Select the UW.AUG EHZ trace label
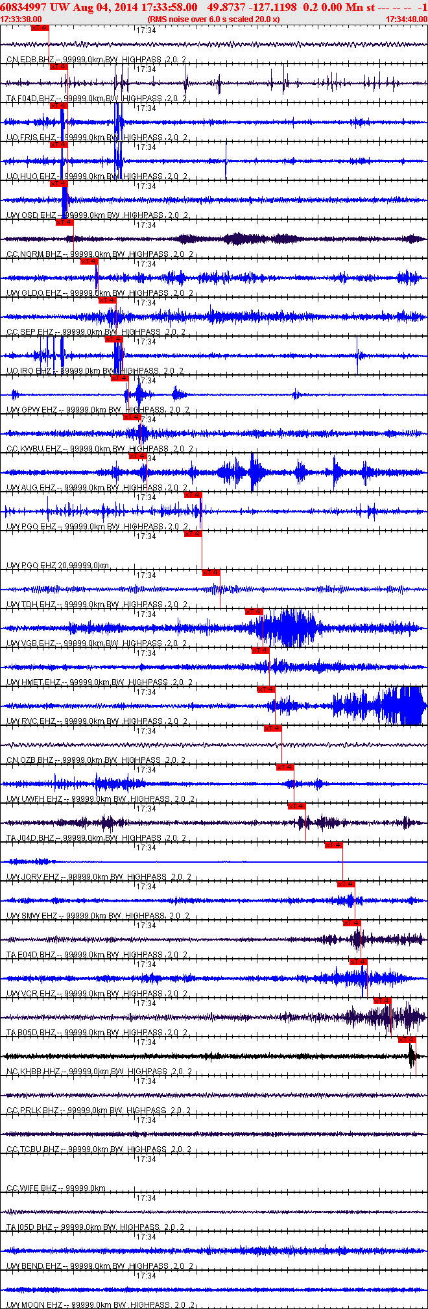428x1309 pixels. [97, 488]
